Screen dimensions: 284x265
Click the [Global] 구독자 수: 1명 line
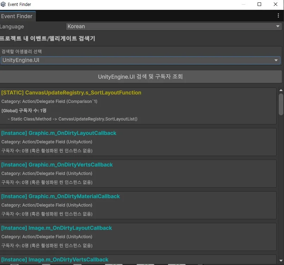[x=24, y=110]
